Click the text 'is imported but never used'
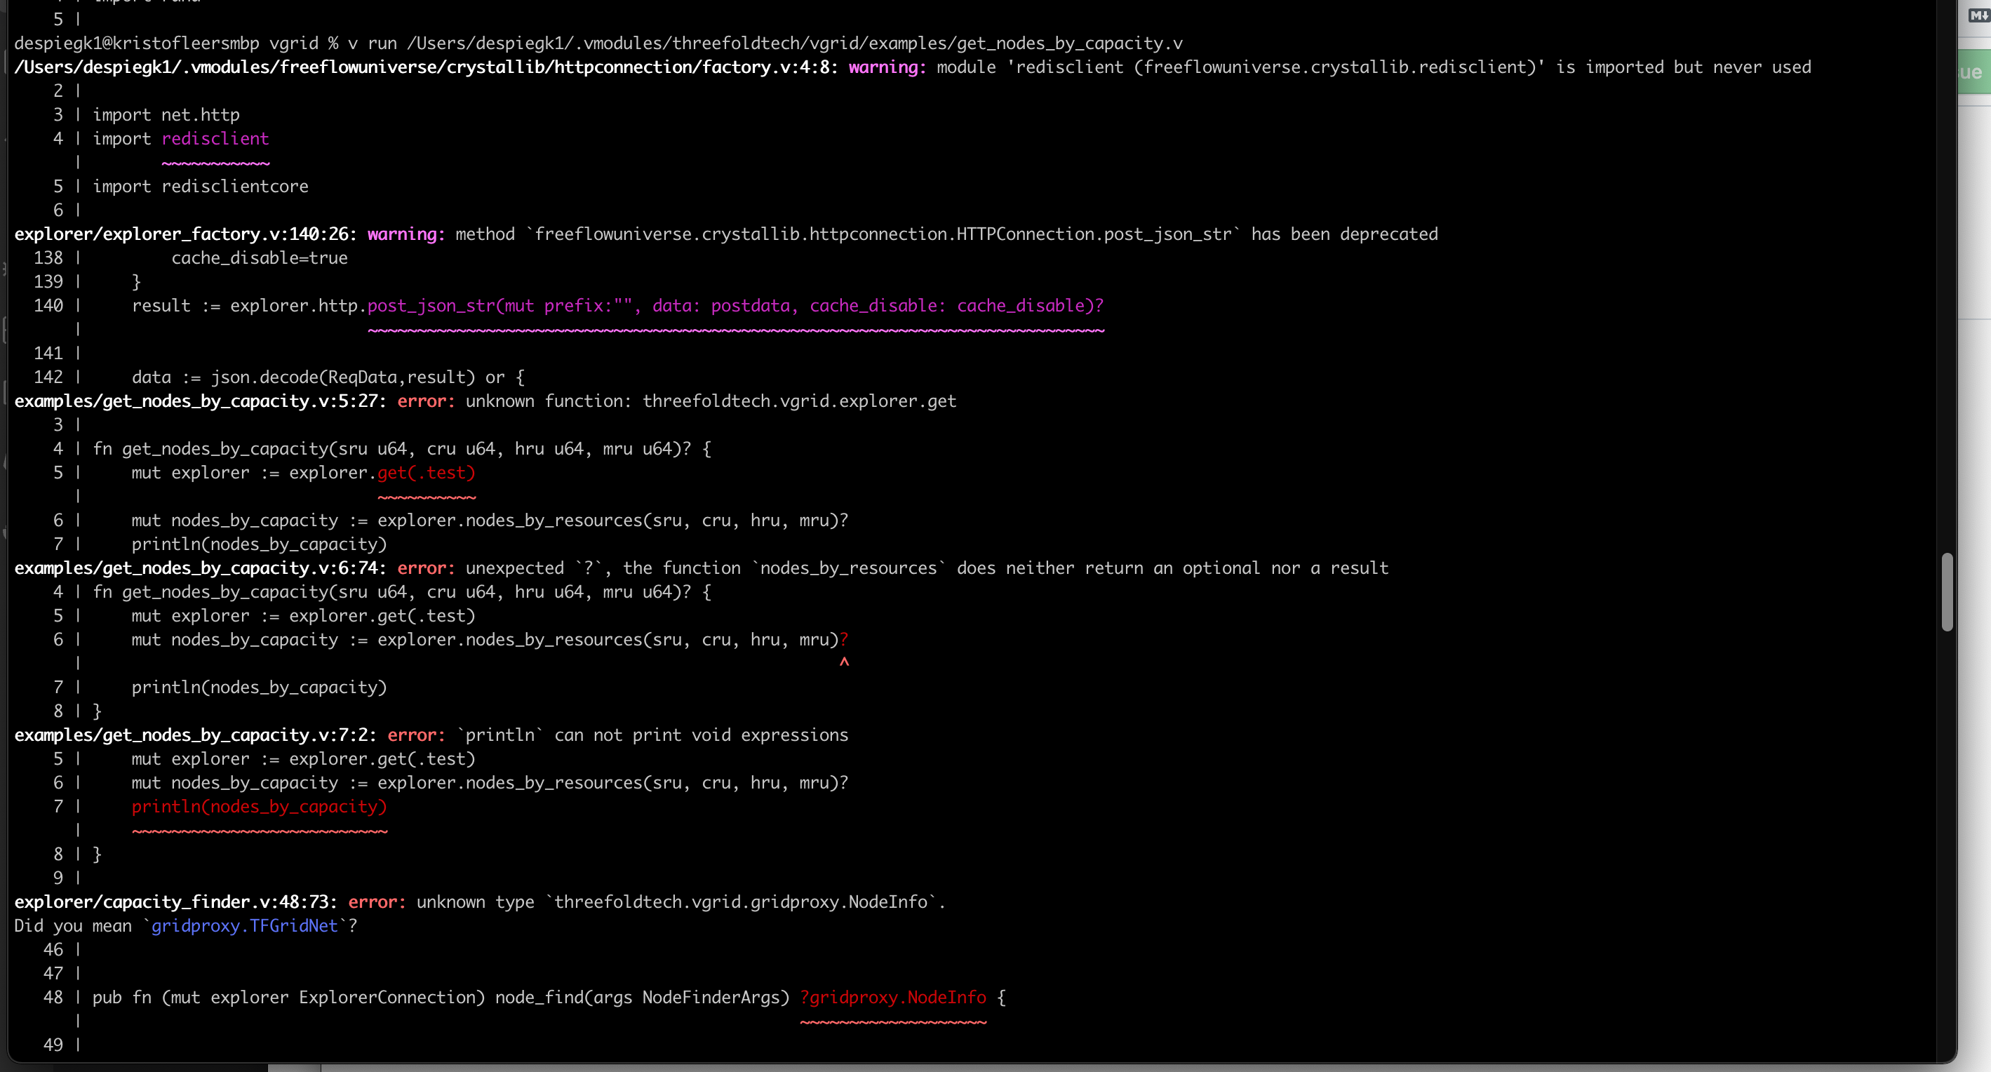Image resolution: width=1991 pixels, height=1072 pixels. pos(1684,67)
